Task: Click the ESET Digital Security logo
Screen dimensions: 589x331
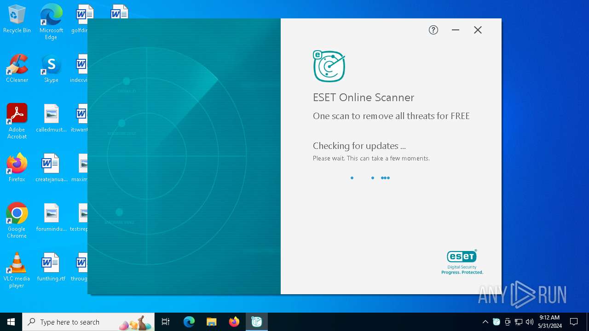Action: 462,262
